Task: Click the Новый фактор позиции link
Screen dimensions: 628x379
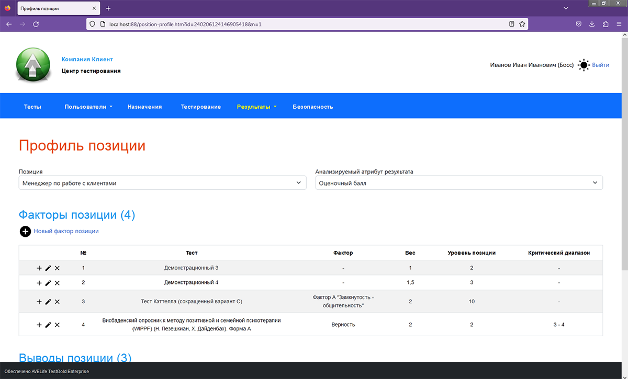Action: [66, 231]
